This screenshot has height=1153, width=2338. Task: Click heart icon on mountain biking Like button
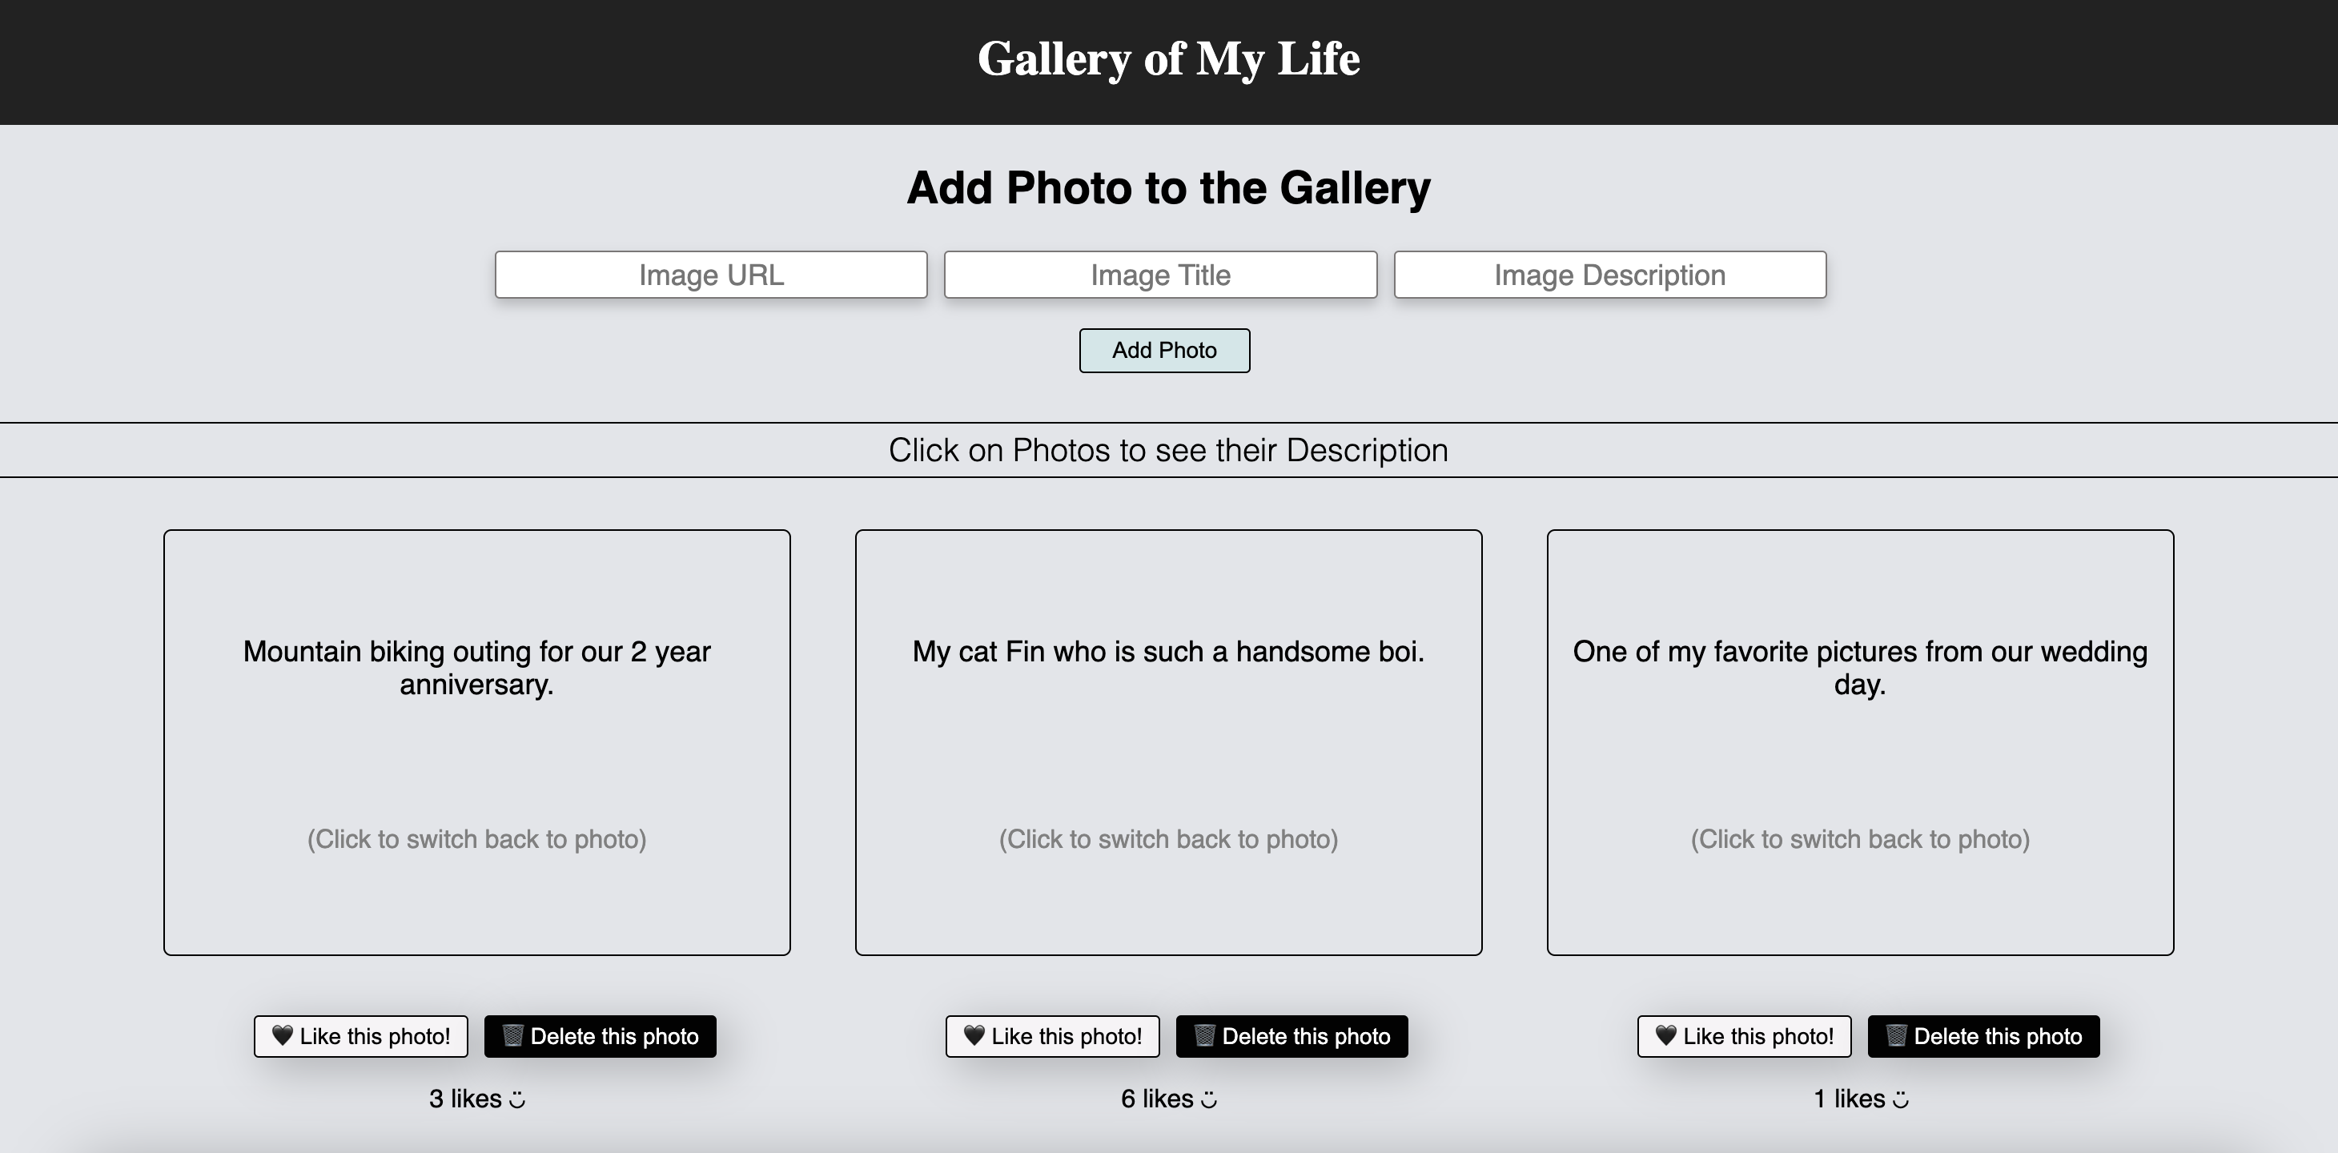pos(283,1035)
